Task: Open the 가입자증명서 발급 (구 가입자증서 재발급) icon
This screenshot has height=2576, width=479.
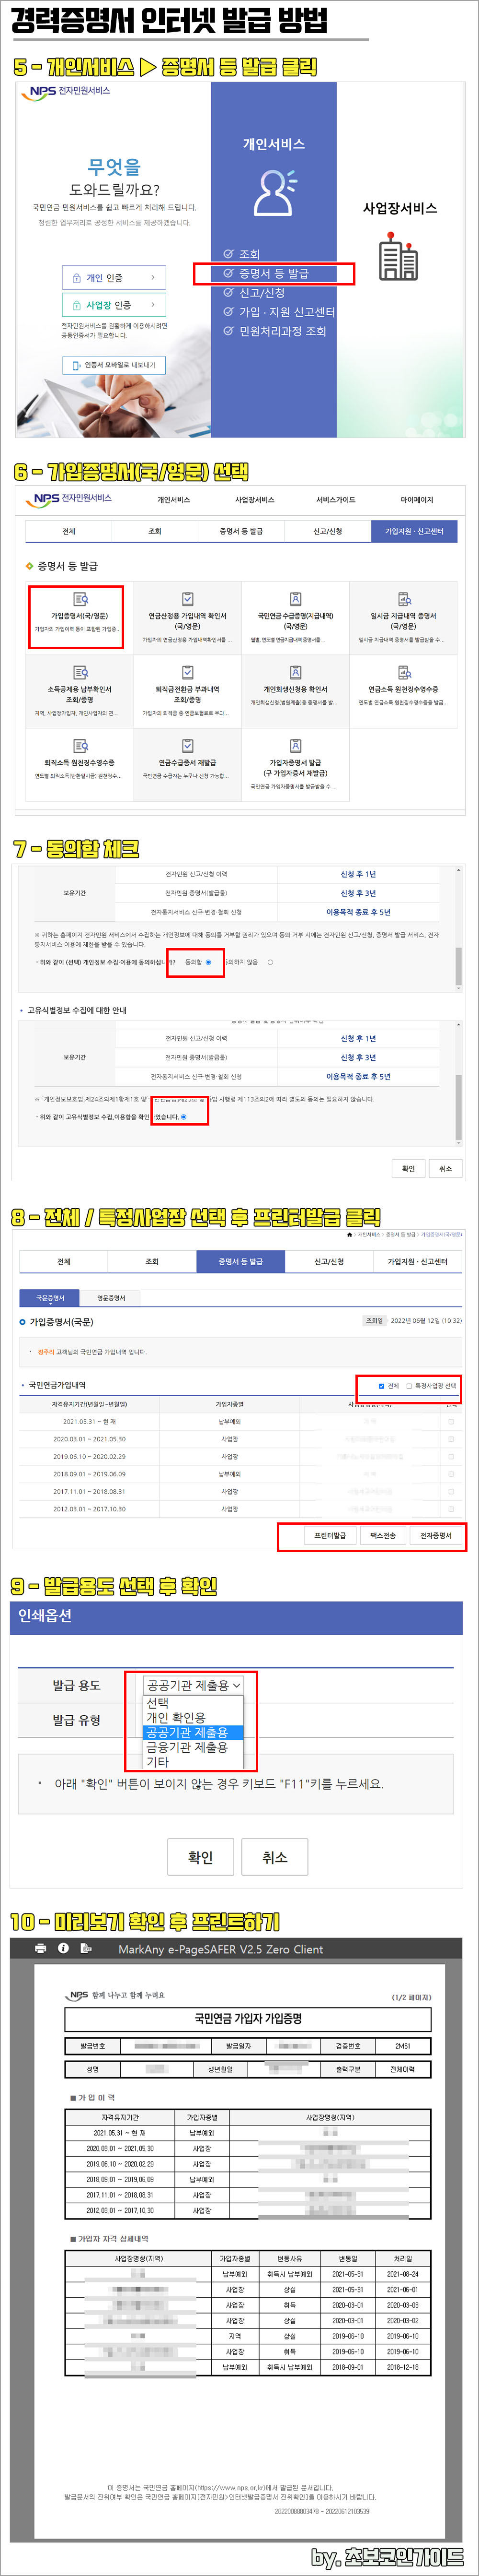Action: pos(296,745)
